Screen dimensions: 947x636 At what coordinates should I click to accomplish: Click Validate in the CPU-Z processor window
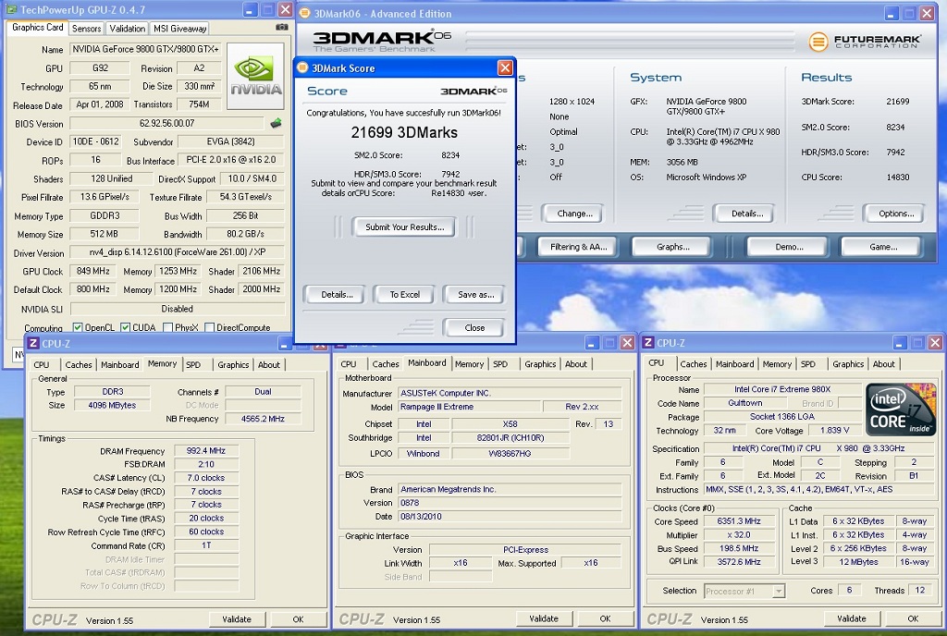852,618
